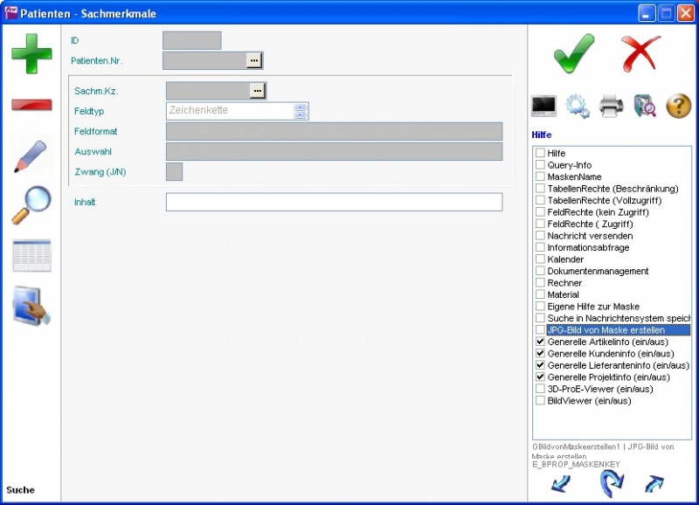Open the Sachm.Kz. lookup ellipsis button
Screen dimensions: 699x505
tap(257, 91)
